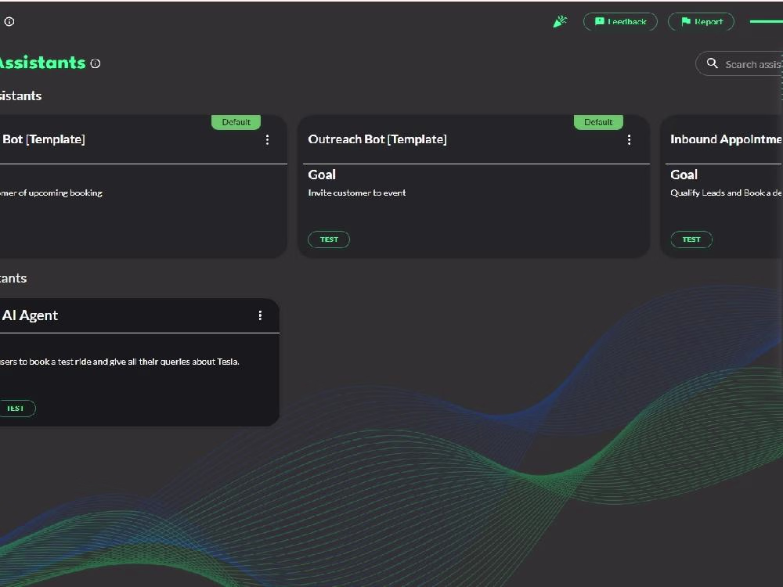
Task: Focus the Search assistants field
Action: 740,64
